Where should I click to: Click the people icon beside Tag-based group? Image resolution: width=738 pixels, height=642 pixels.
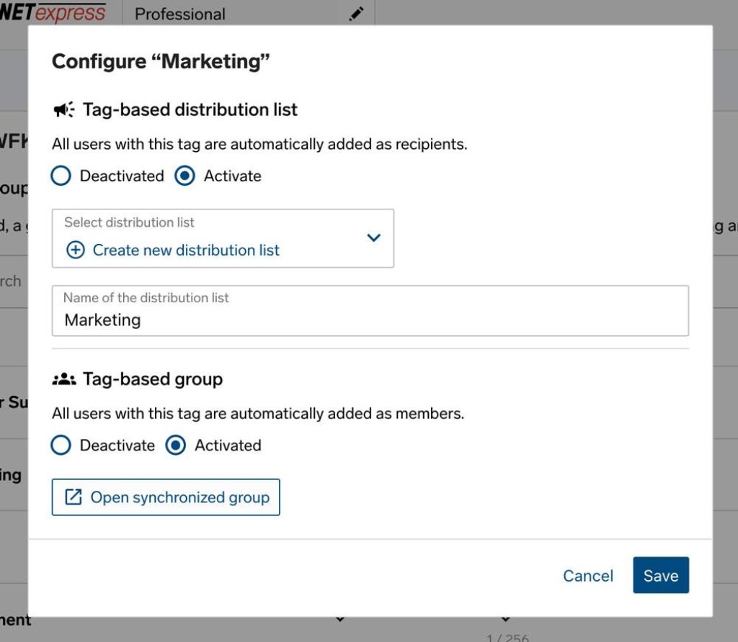point(64,379)
